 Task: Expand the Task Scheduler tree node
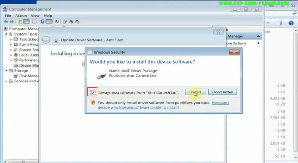(x=11, y=39)
